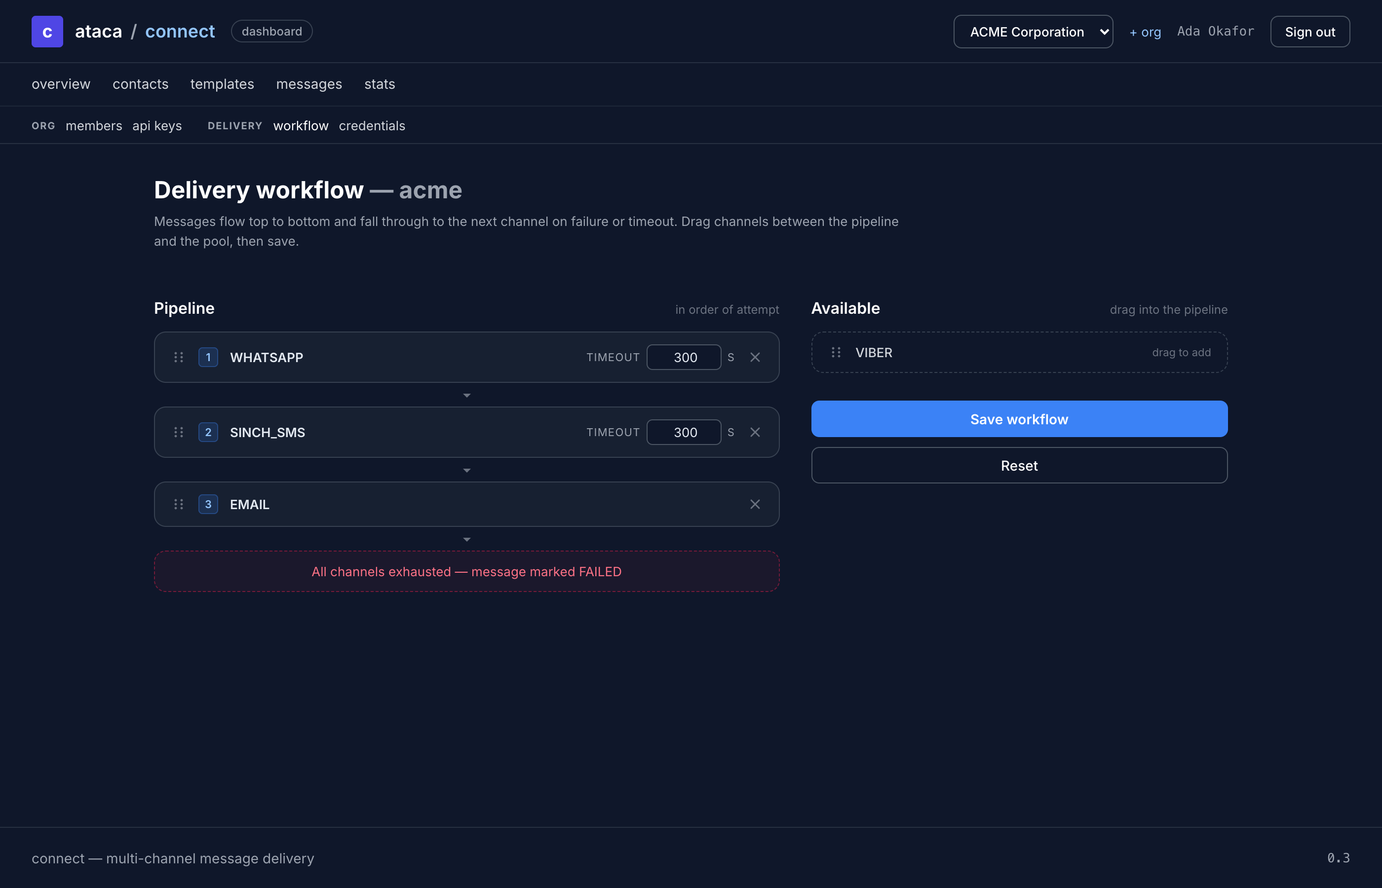The image size is (1382, 888).
Task: Click the version number '0.3' in footer
Action: coord(1338,858)
